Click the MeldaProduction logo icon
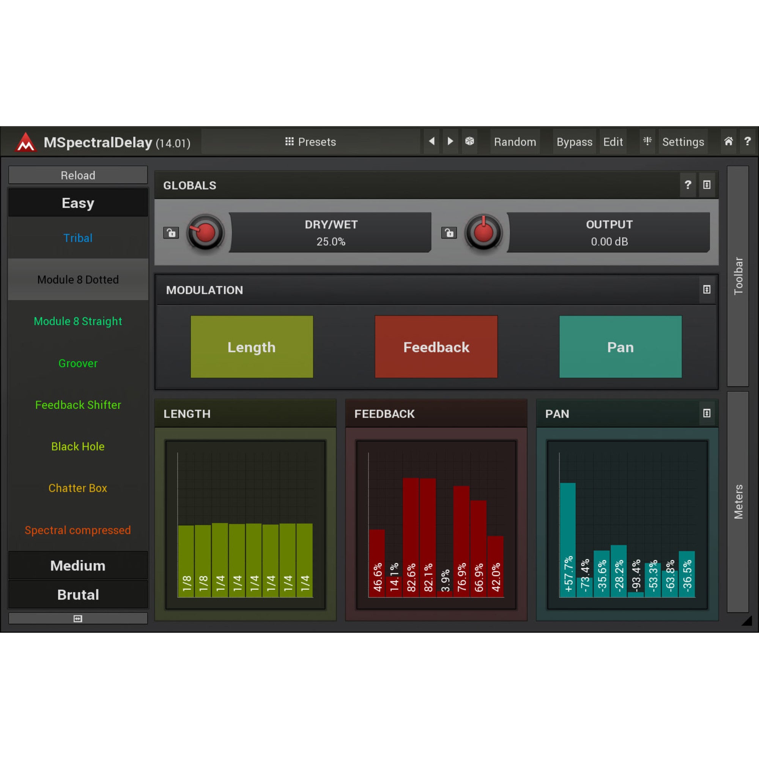Viewport: 759px width, 759px height. click(25, 142)
